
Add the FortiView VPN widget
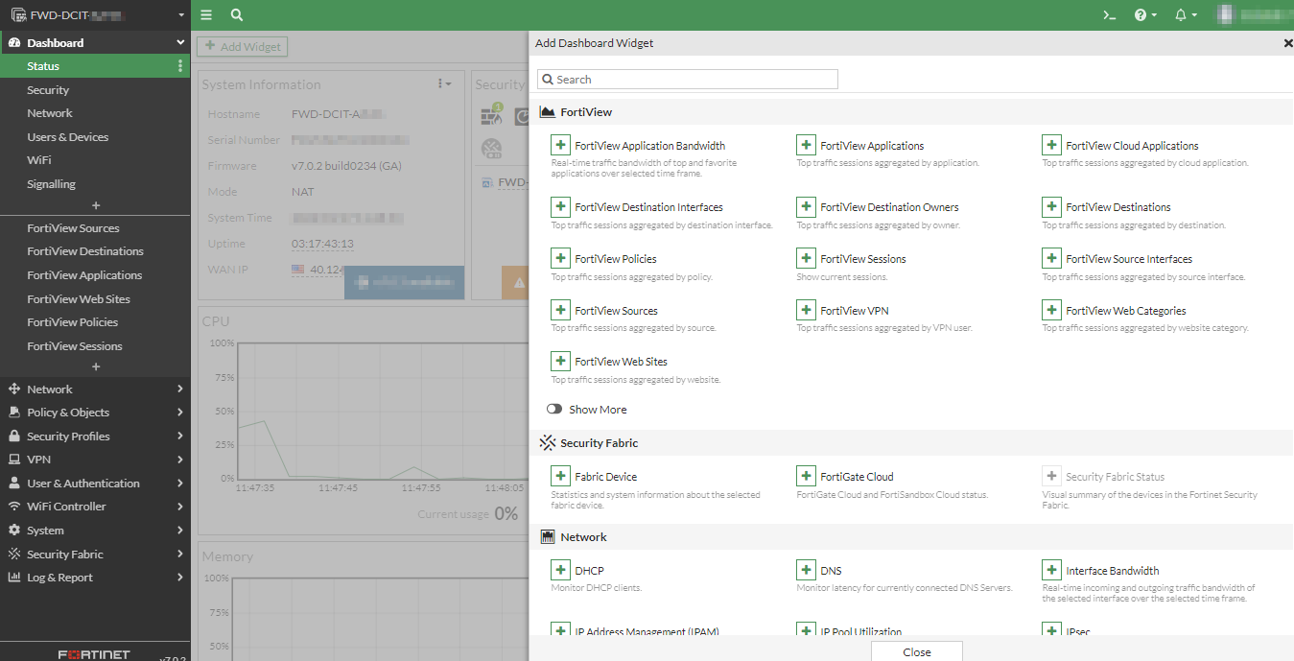tap(807, 310)
